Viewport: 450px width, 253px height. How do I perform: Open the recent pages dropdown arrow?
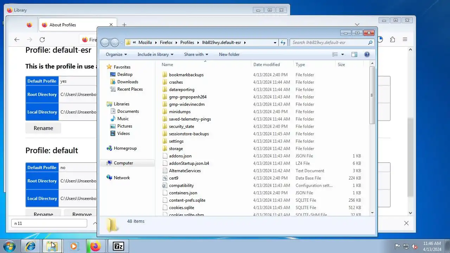[122, 43]
